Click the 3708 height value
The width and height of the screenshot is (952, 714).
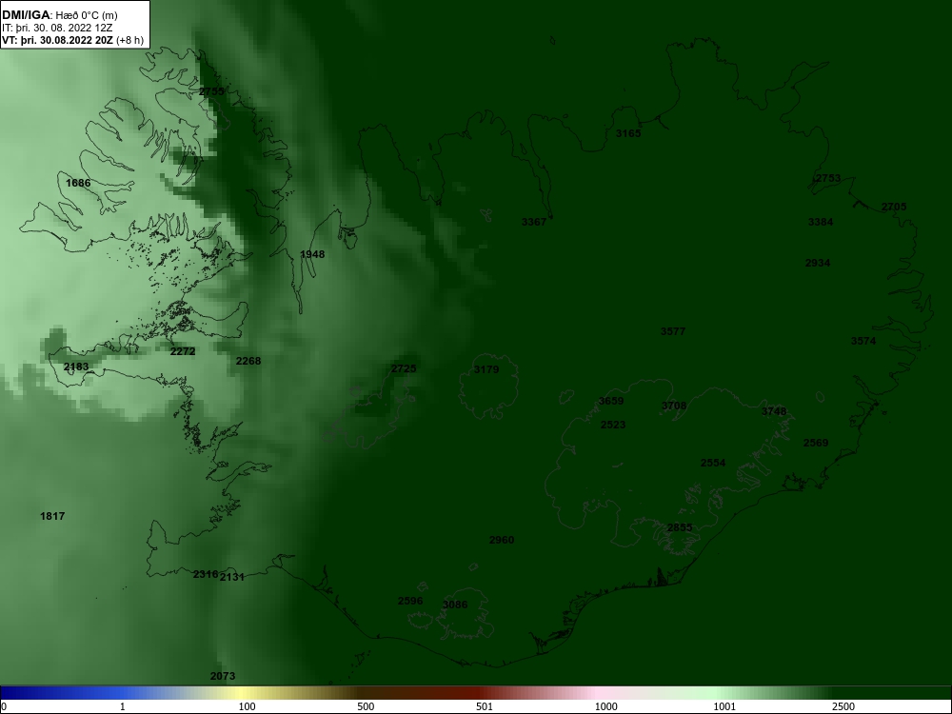coord(674,407)
